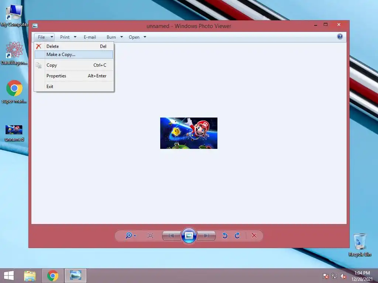Delete photo using the red X icon
378x283 pixels.
coord(254,235)
